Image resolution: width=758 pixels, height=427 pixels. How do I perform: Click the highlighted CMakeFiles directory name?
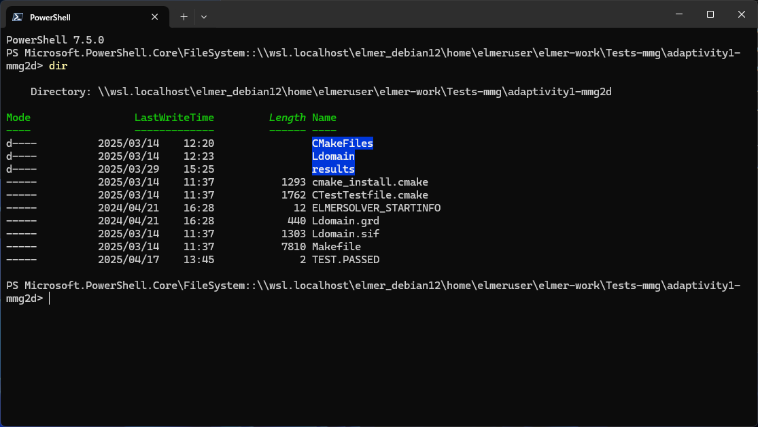point(342,143)
